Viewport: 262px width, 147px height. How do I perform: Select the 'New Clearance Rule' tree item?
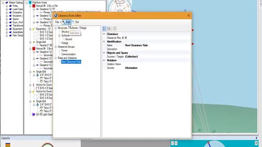pyautogui.click(x=71, y=62)
